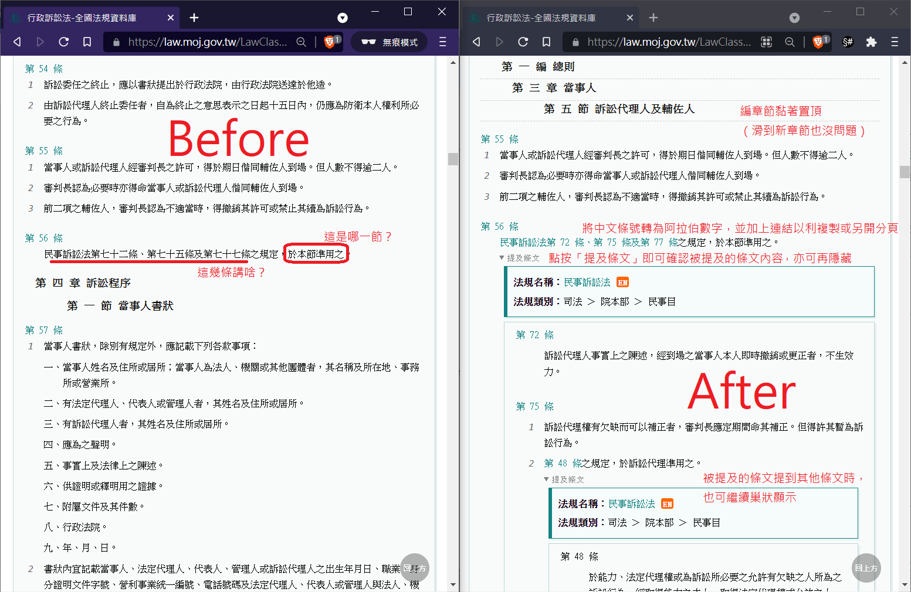The width and height of the screenshot is (911, 592).
Task: Select the 行政訴訟法 tab in left window
Action: pyautogui.click(x=91, y=18)
